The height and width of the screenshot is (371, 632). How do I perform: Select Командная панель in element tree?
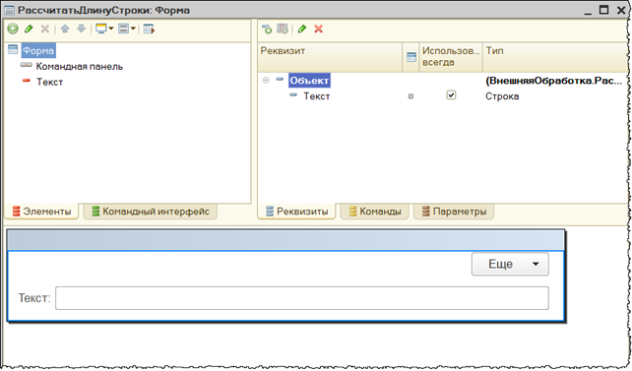tap(79, 67)
